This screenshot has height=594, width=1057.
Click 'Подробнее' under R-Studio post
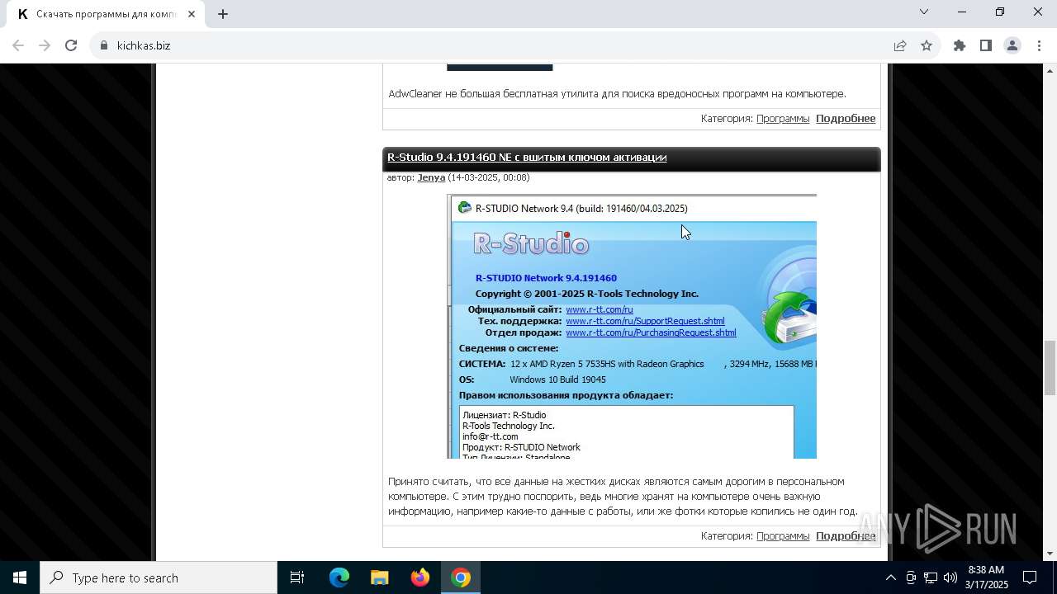click(846, 536)
